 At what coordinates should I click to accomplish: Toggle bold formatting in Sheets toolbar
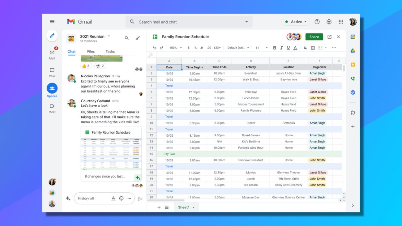275,48
